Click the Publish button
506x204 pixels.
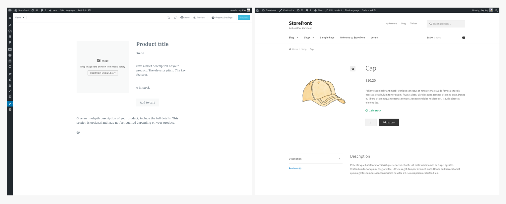click(x=244, y=18)
